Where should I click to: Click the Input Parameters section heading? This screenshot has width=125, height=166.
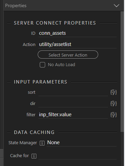pyautogui.click(x=40, y=82)
